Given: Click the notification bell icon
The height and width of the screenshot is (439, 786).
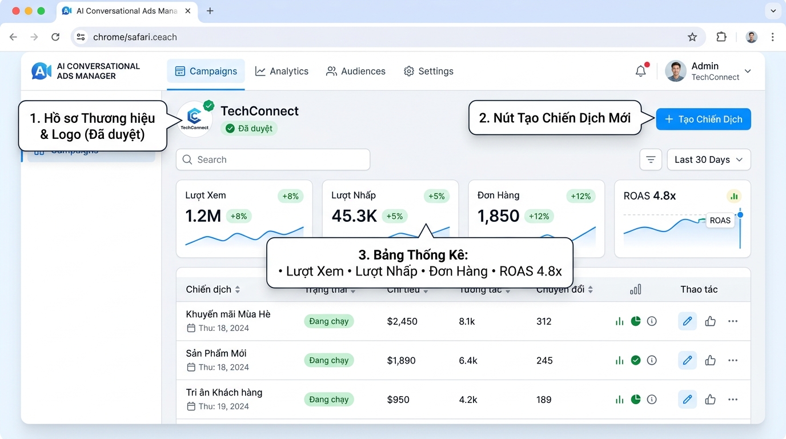Looking at the screenshot, I should coord(641,71).
